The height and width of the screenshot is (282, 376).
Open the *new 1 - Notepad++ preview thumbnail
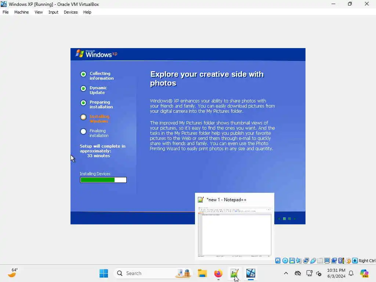(x=235, y=232)
